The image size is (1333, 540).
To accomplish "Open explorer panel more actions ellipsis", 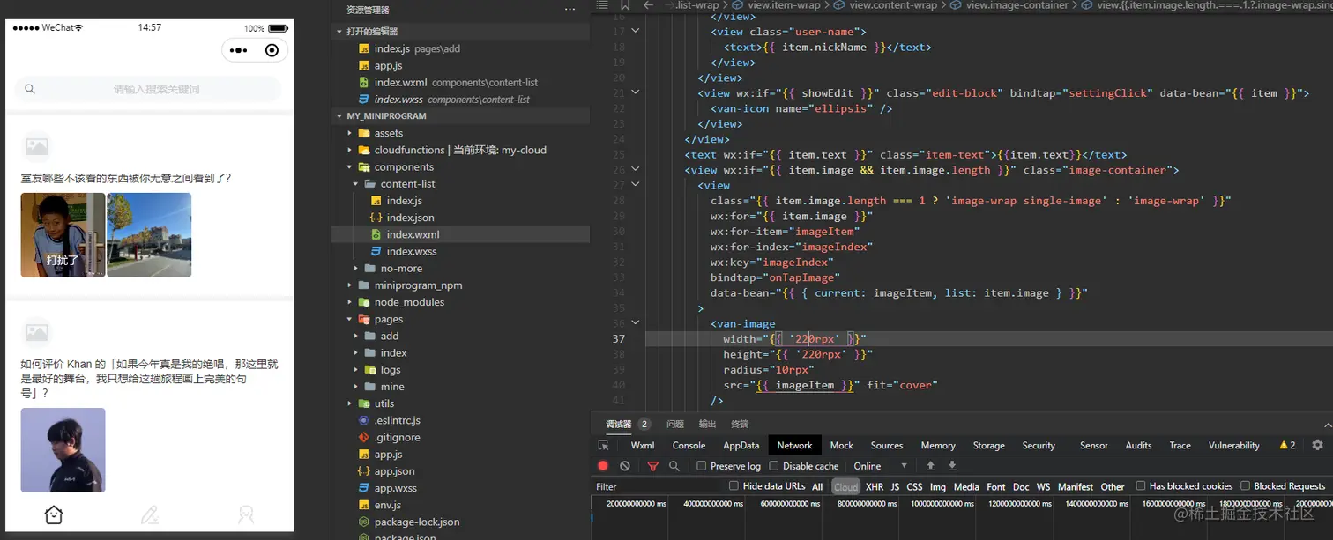I will pos(570,10).
